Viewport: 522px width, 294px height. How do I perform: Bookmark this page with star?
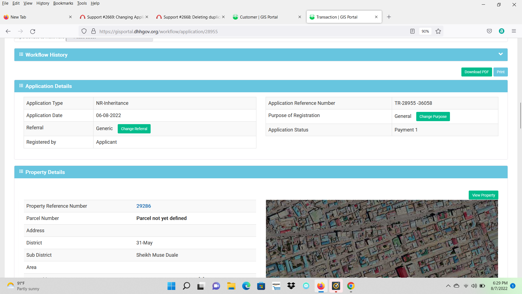click(x=438, y=31)
